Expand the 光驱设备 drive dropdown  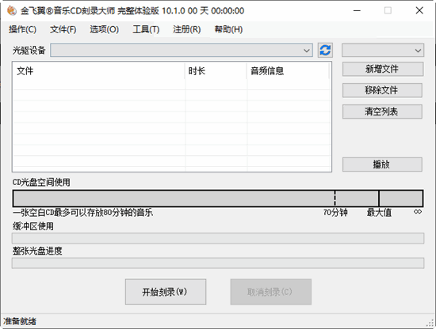click(182, 51)
